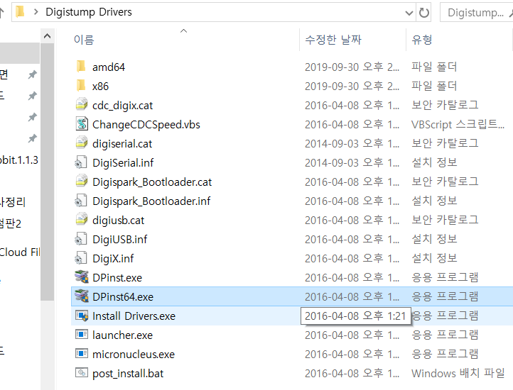The width and height of the screenshot is (513, 390).
Task: Click the digiserial.cat catalog icon
Action: click(x=81, y=143)
